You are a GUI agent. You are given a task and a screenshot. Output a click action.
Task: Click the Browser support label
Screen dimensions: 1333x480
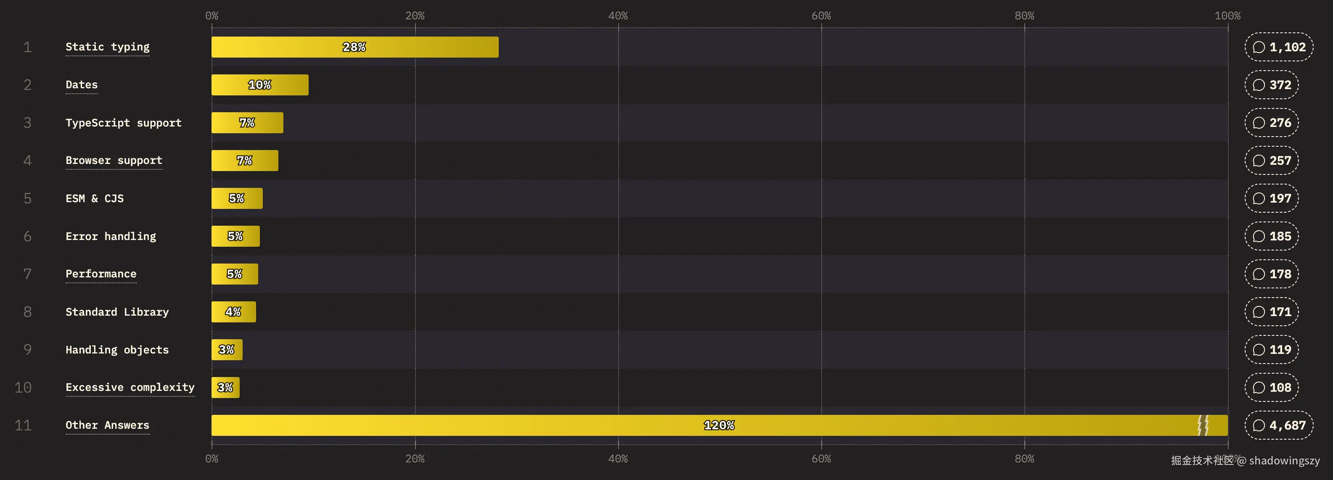(x=114, y=160)
